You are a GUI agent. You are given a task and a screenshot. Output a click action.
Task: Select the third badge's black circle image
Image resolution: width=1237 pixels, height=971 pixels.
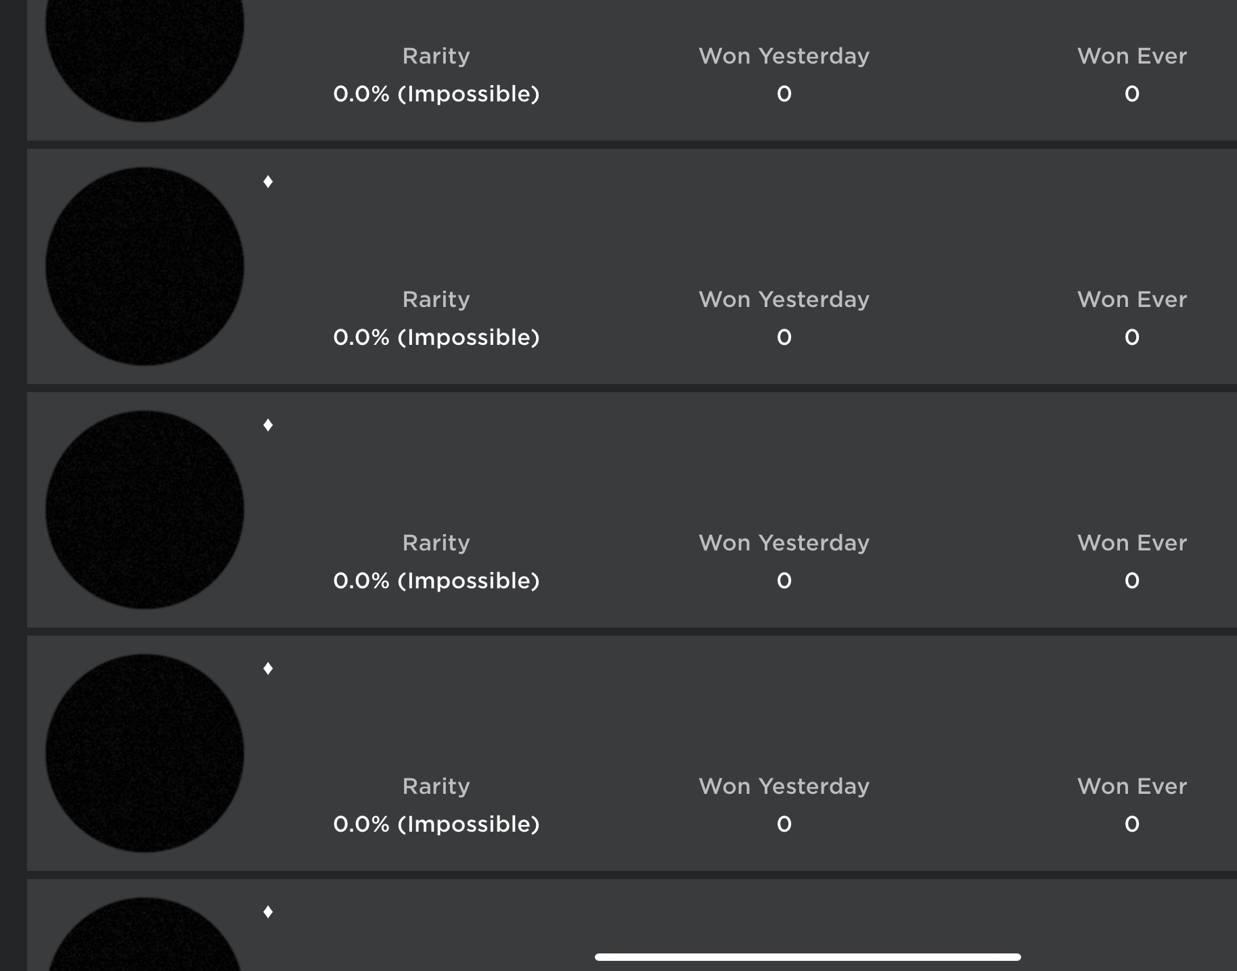[x=144, y=510]
